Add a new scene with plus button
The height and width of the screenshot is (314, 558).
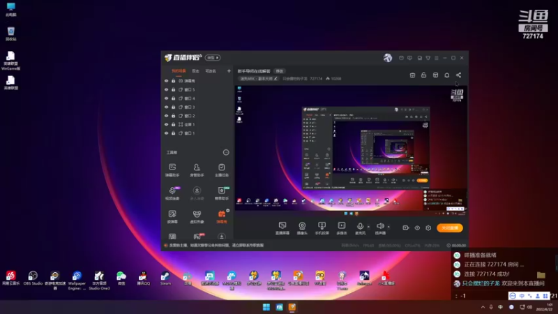tap(229, 71)
